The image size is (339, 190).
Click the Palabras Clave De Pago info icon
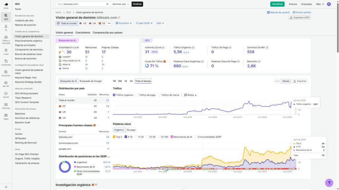[x=238, y=62]
